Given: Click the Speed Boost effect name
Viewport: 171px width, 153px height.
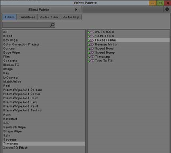Looking at the screenshot, I should (x=105, y=48).
